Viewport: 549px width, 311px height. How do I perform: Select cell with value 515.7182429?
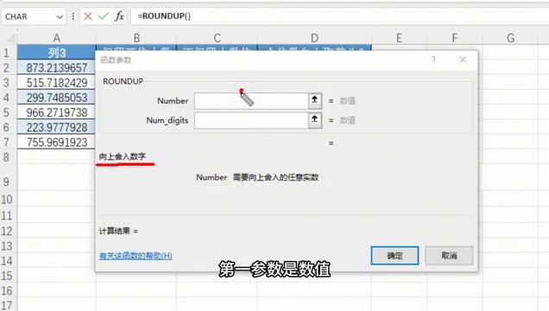[56, 83]
